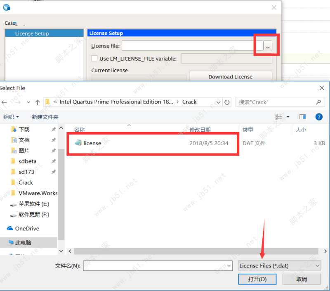Expand the 文件名 dropdown arrow
This screenshot has height=291, width=330.
229,266
